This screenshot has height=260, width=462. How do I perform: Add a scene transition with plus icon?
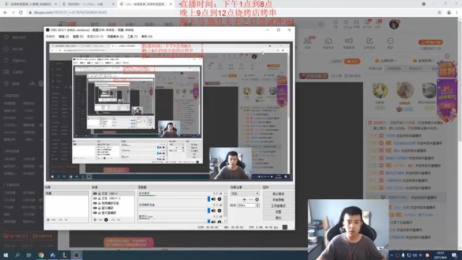(x=244, y=199)
